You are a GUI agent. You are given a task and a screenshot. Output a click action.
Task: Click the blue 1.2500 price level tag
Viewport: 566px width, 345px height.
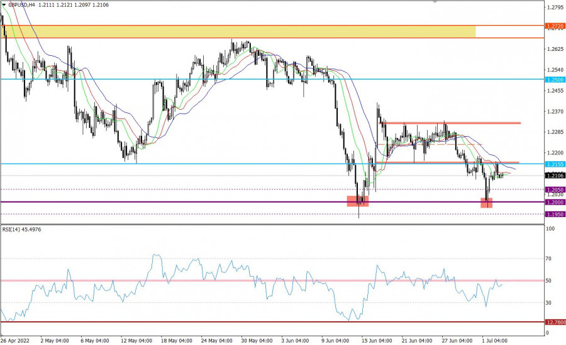point(555,80)
